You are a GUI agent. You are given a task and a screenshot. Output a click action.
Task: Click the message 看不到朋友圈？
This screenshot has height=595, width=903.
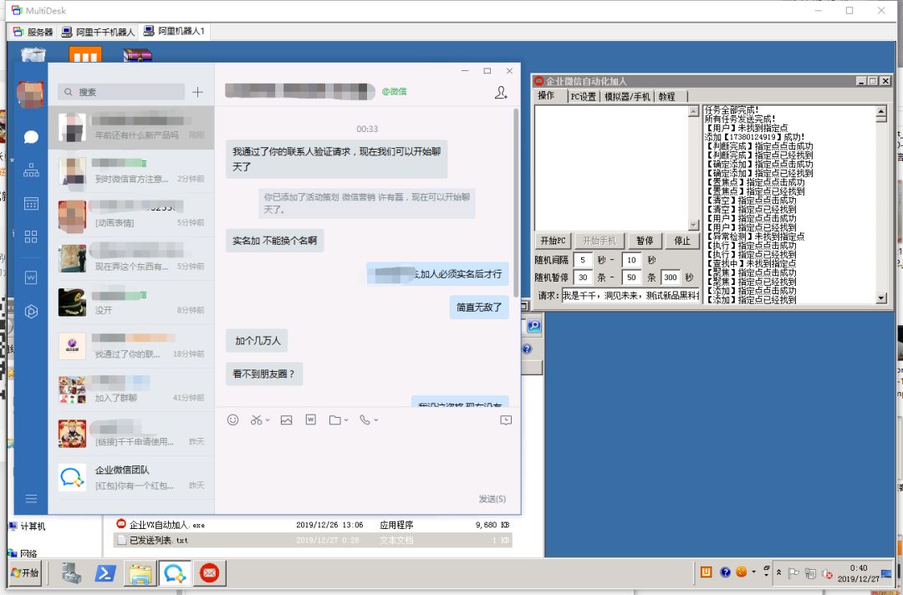click(x=264, y=374)
